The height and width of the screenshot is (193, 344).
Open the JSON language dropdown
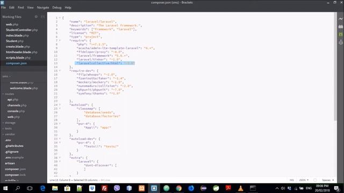point(304,180)
